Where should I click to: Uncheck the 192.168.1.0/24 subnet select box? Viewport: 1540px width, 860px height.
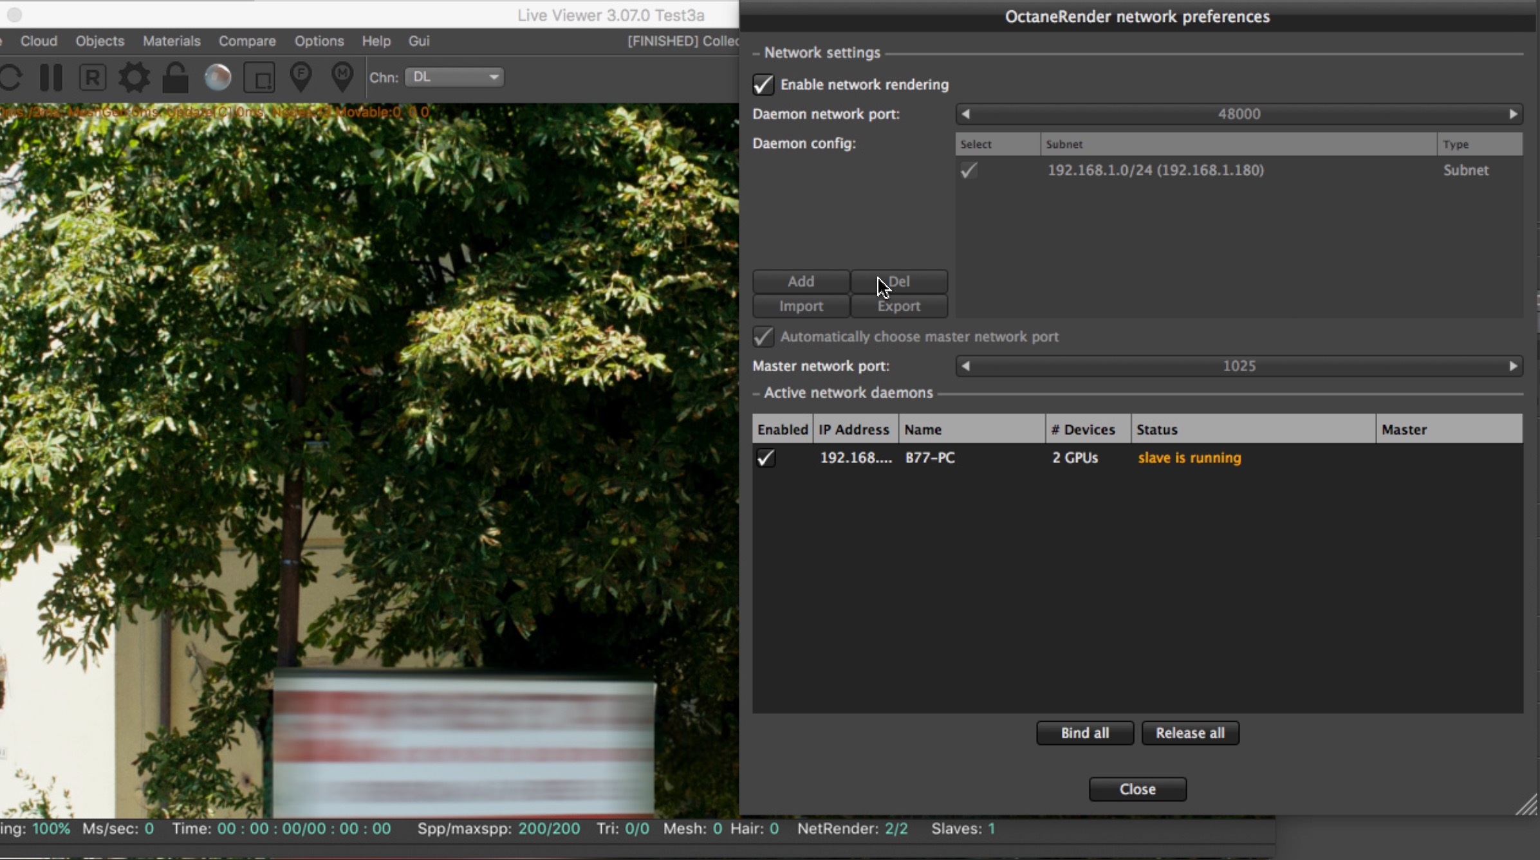969,170
